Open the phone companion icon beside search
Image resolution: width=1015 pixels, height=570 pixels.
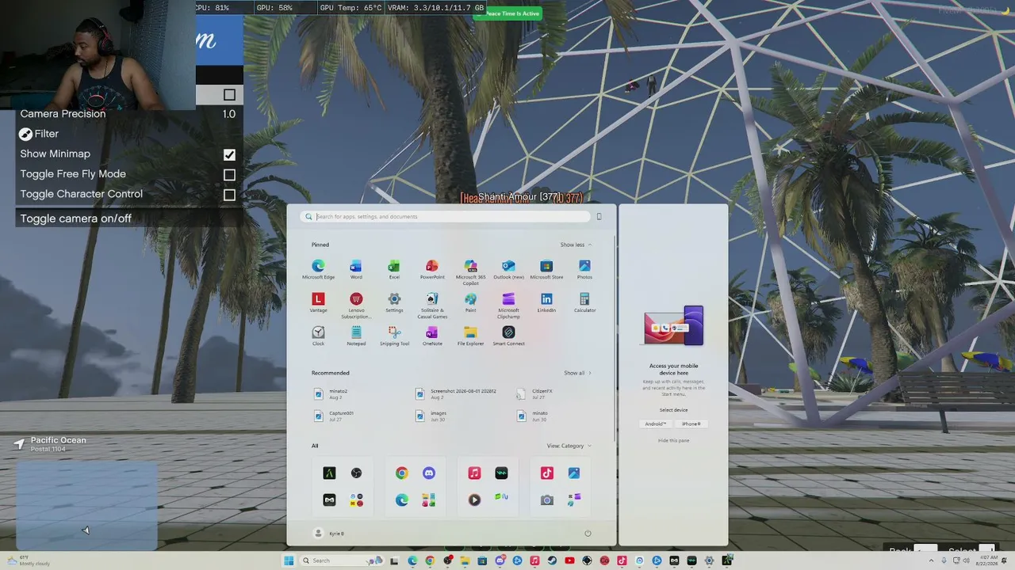click(599, 216)
